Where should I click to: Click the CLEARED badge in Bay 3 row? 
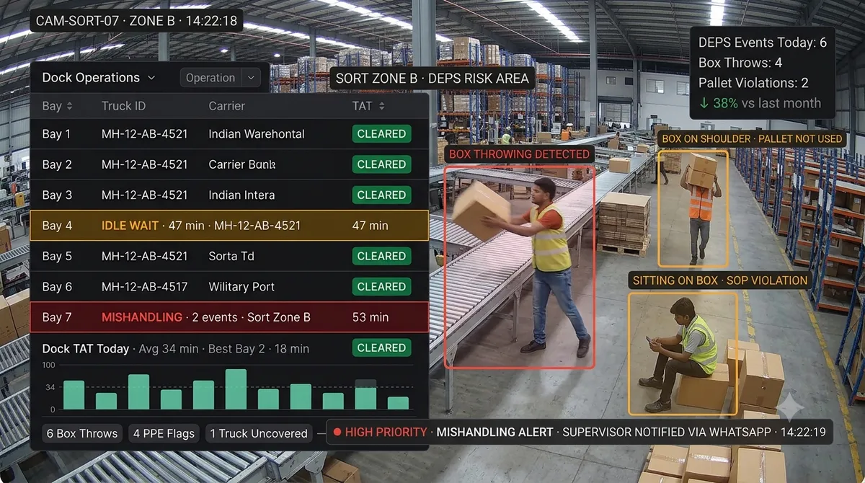pos(381,195)
